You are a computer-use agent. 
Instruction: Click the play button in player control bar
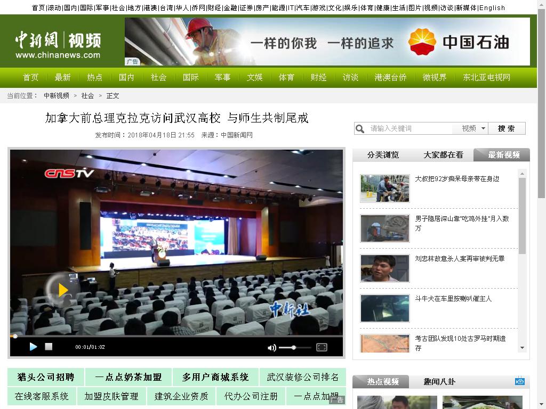tap(33, 347)
